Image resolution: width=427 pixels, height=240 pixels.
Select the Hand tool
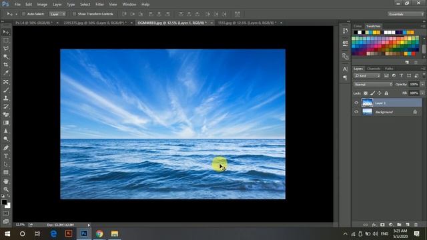[x=6, y=181]
